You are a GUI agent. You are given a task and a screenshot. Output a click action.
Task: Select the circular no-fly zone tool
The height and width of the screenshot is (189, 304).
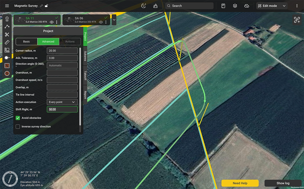[x=7, y=74]
